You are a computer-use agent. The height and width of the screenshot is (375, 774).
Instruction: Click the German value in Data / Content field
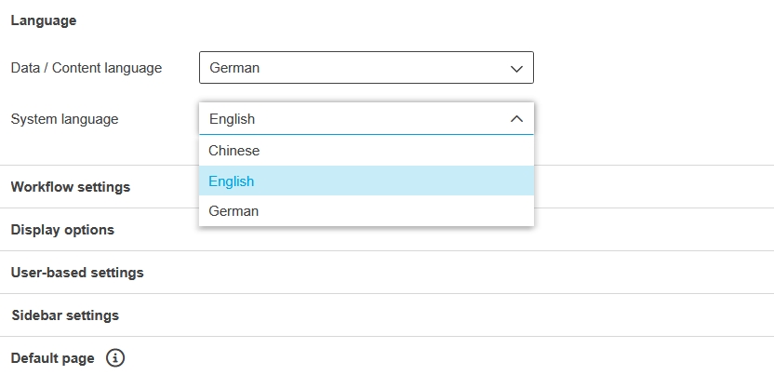[234, 68]
